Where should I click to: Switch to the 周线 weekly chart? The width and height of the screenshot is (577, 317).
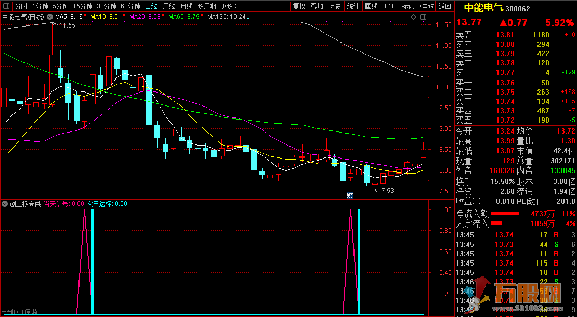click(169, 6)
